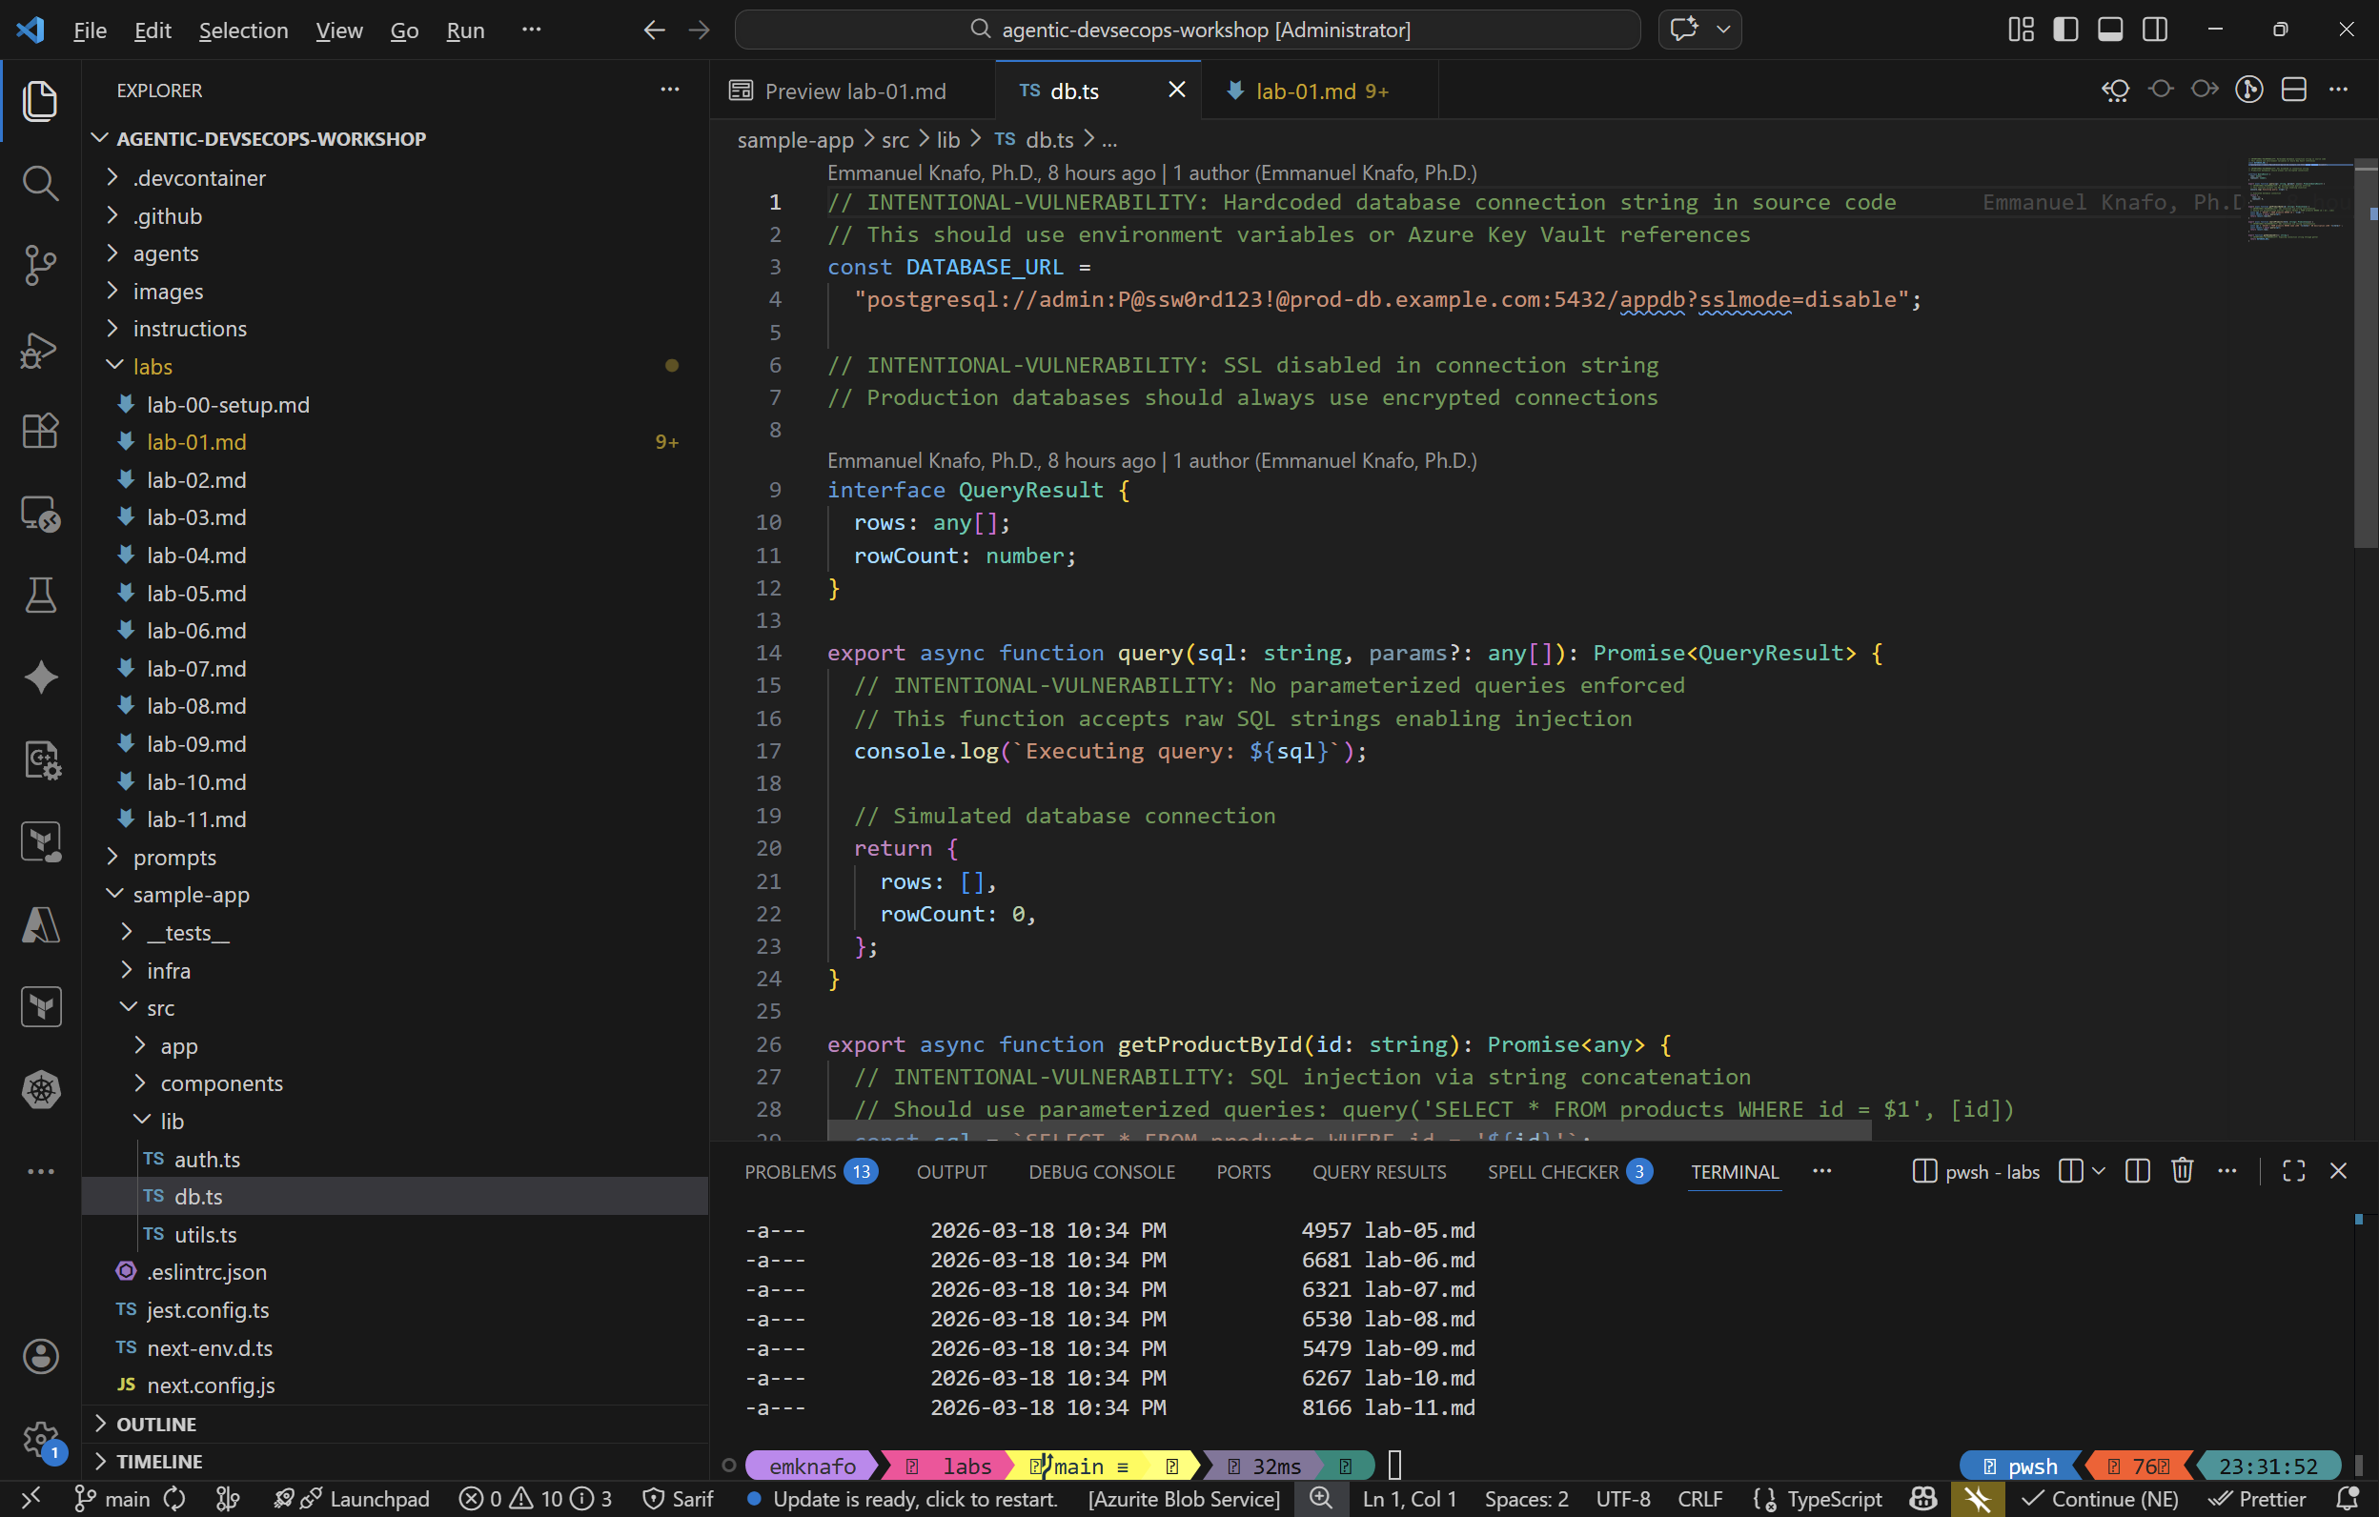
Task: Switch to the Preview lab-01.md tab
Action: [x=854, y=90]
